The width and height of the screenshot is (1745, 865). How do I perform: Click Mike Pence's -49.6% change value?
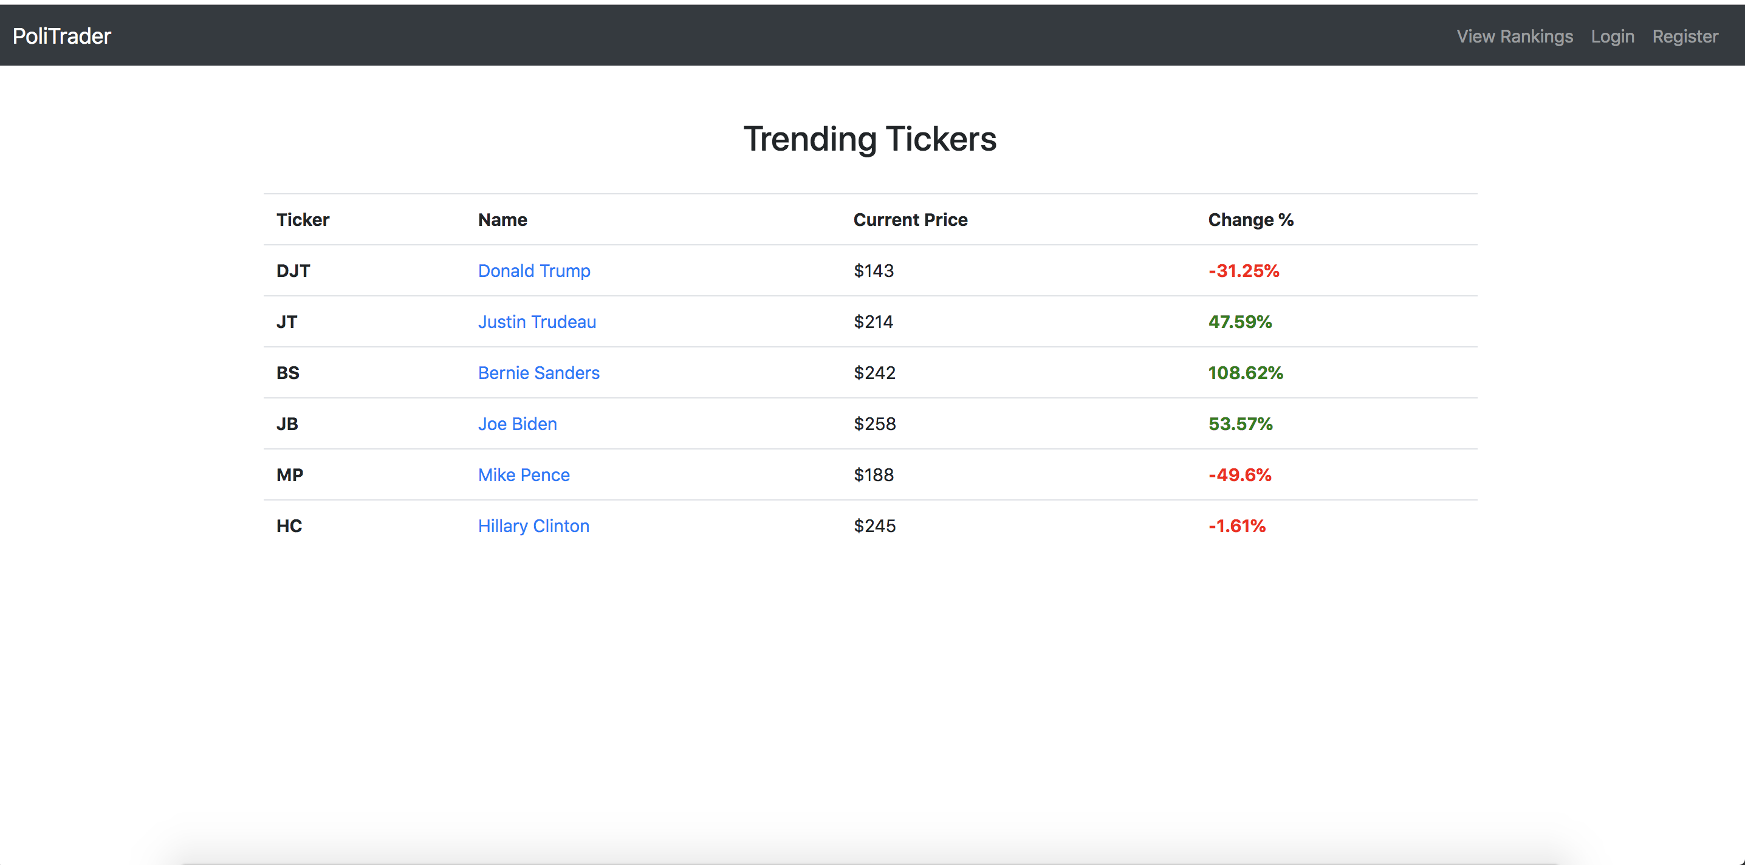(x=1239, y=474)
